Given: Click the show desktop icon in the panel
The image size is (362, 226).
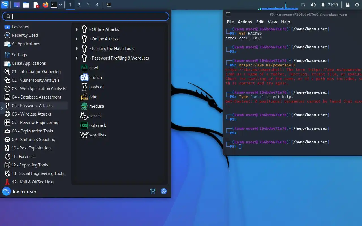Looking at the screenshot, I should pos(17,5).
